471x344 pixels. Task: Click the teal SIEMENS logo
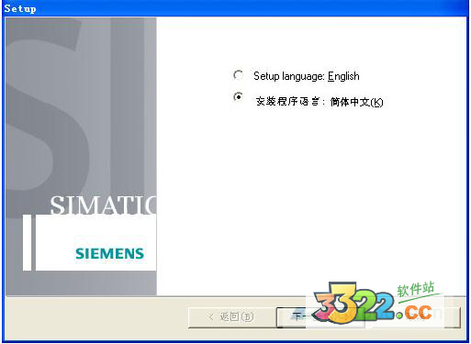pyautogui.click(x=109, y=253)
